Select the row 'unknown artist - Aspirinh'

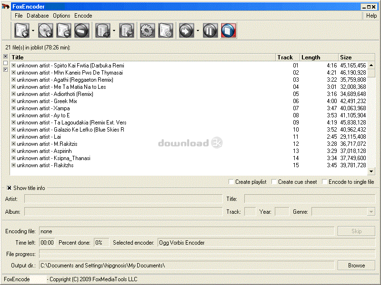click(189, 151)
